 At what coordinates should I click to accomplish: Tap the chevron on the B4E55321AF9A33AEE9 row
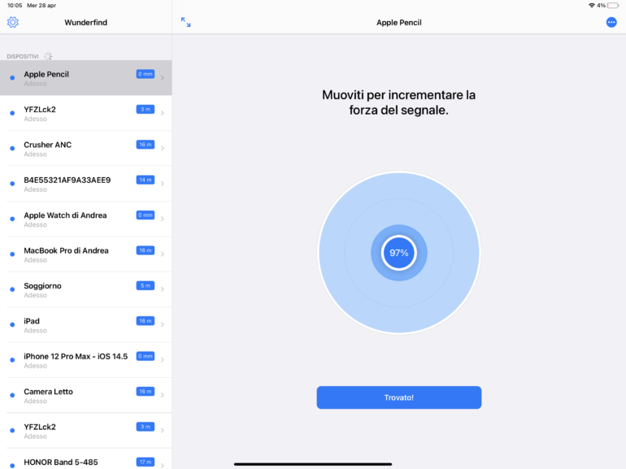[x=163, y=184]
